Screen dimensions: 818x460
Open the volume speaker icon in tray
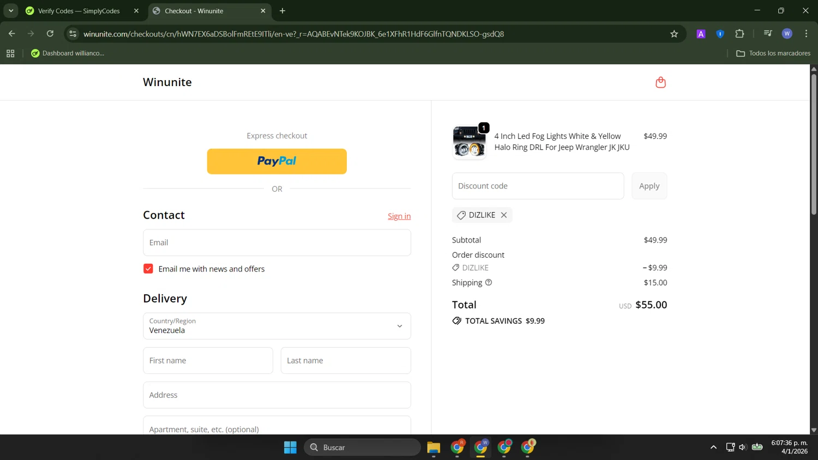point(743,447)
